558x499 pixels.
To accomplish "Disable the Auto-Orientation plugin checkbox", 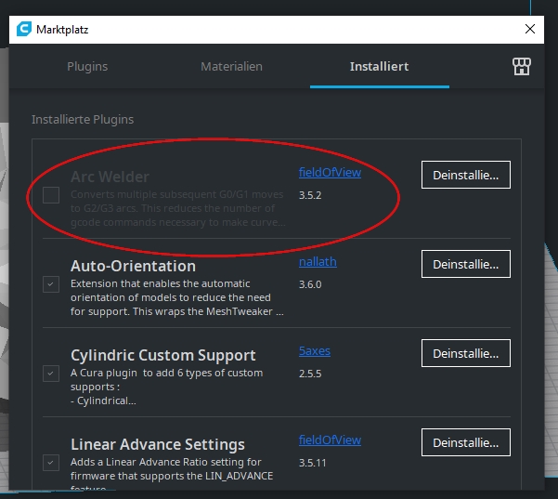I will click(x=51, y=284).
